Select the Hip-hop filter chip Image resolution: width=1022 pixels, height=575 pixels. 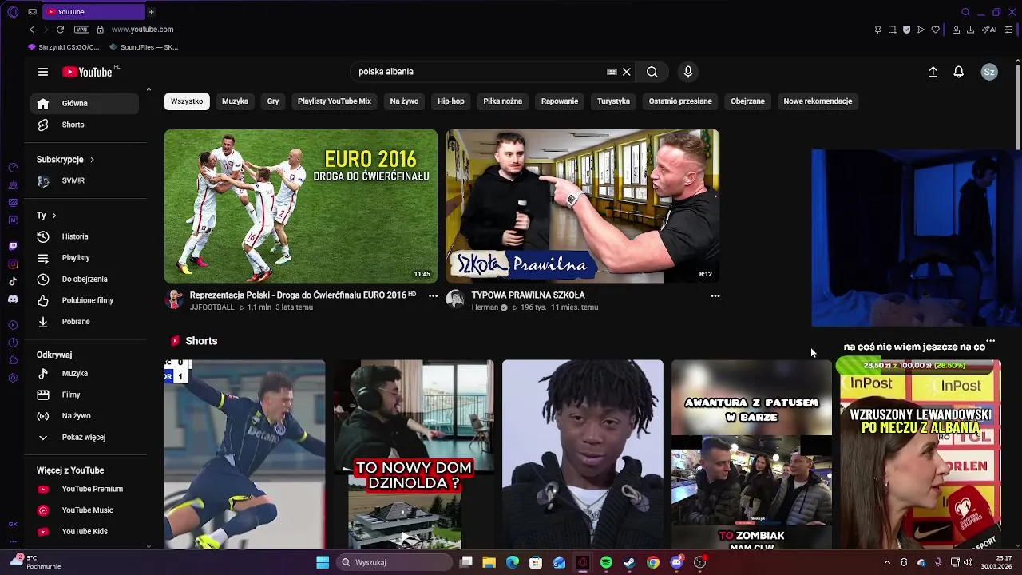click(451, 101)
